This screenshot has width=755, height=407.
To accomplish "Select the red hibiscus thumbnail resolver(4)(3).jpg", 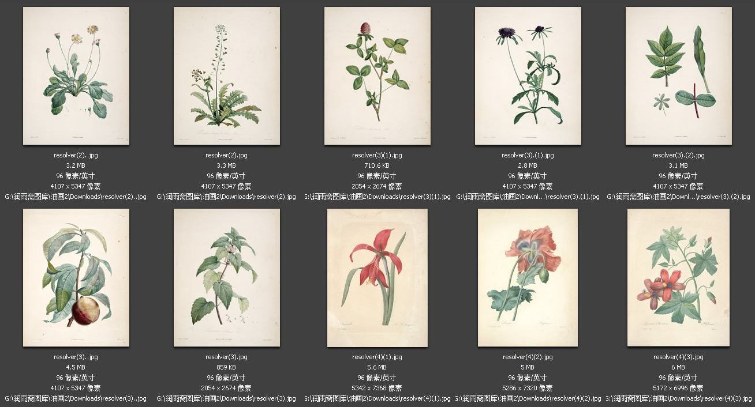I will pyautogui.click(x=679, y=278).
